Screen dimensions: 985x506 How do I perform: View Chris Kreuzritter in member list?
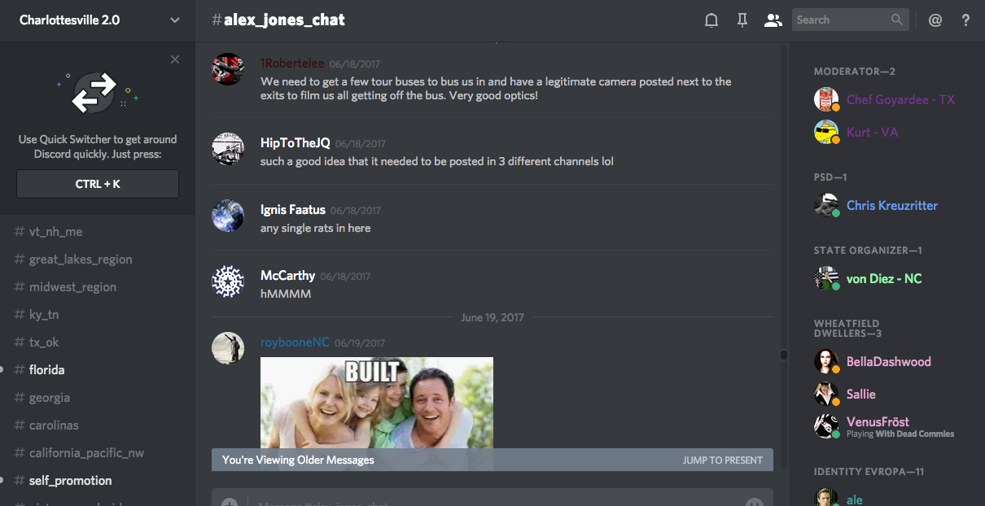(x=891, y=206)
